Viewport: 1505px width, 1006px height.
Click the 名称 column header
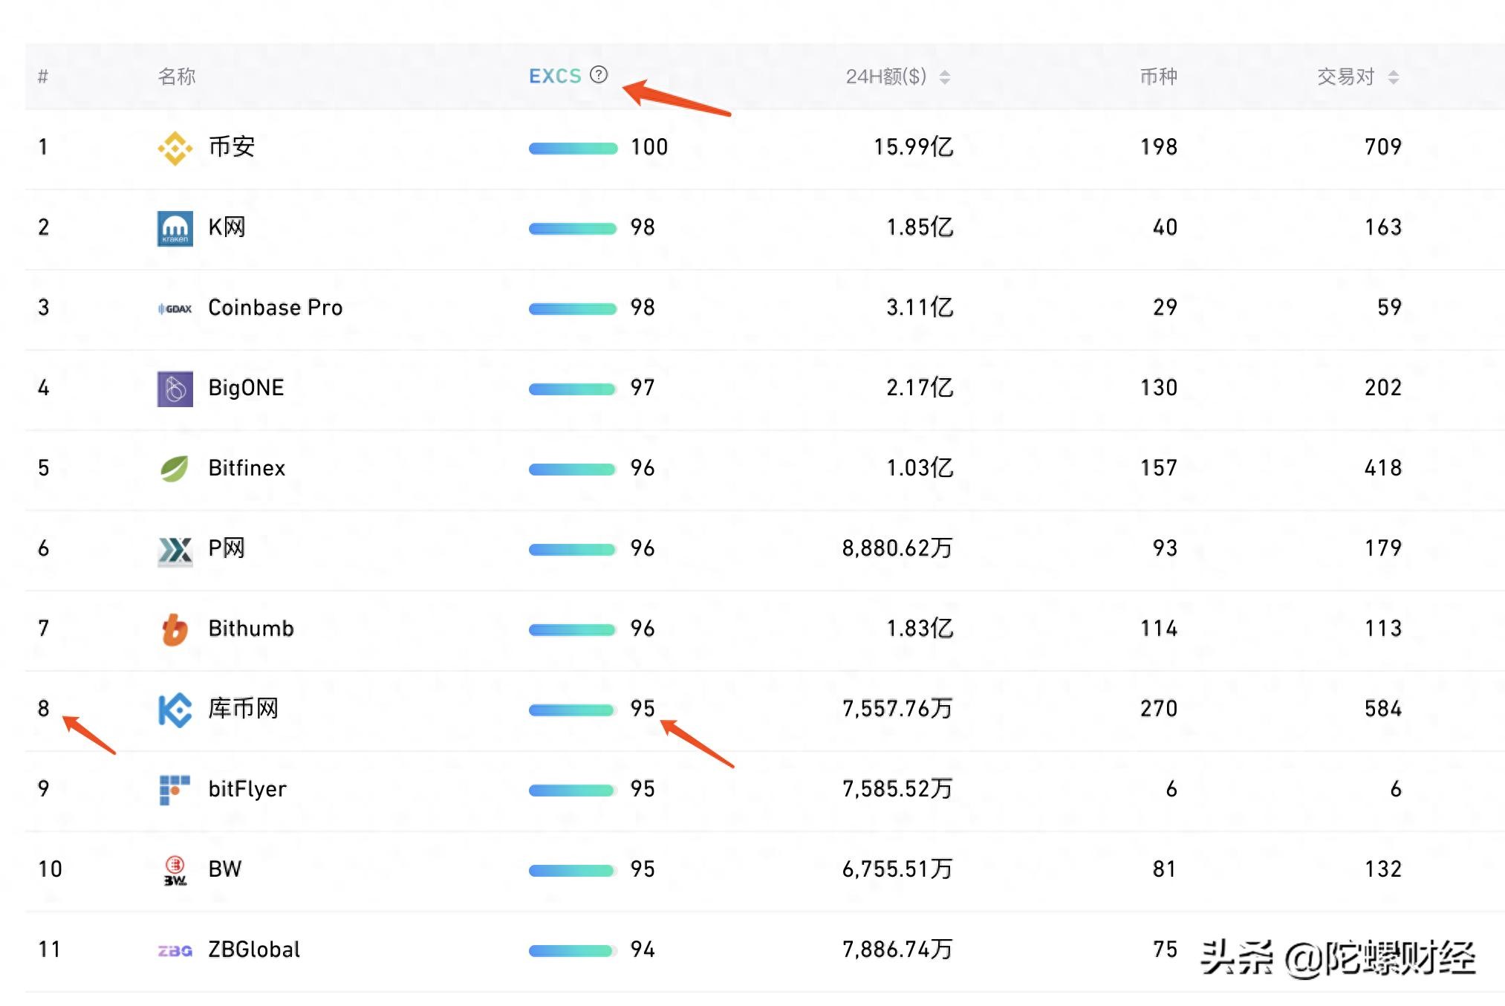coord(177,76)
